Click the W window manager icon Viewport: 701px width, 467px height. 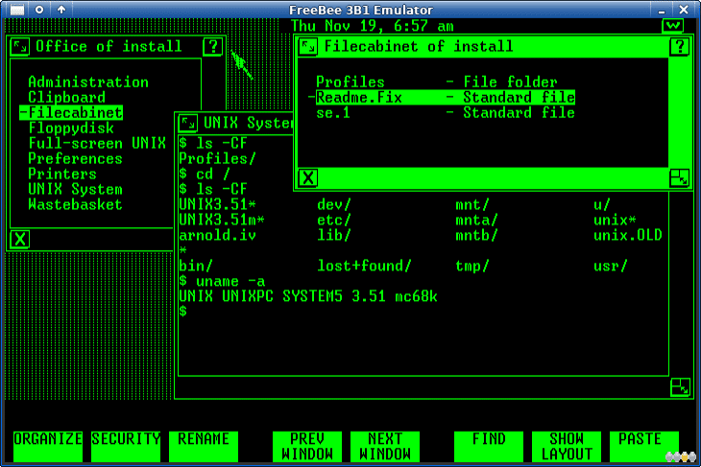[672, 26]
